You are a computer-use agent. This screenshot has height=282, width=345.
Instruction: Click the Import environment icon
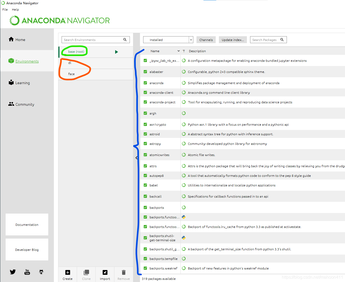coord(105,272)
